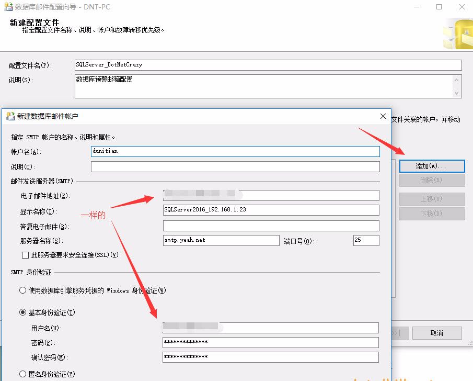
Task: Select basic authentication radio option
Action: pos(22,312)
